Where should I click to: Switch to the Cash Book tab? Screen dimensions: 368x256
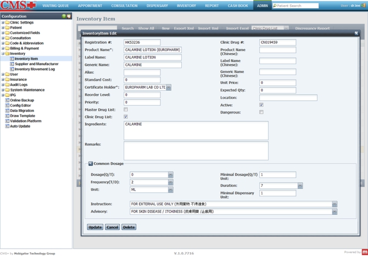[x=238, y=5]
